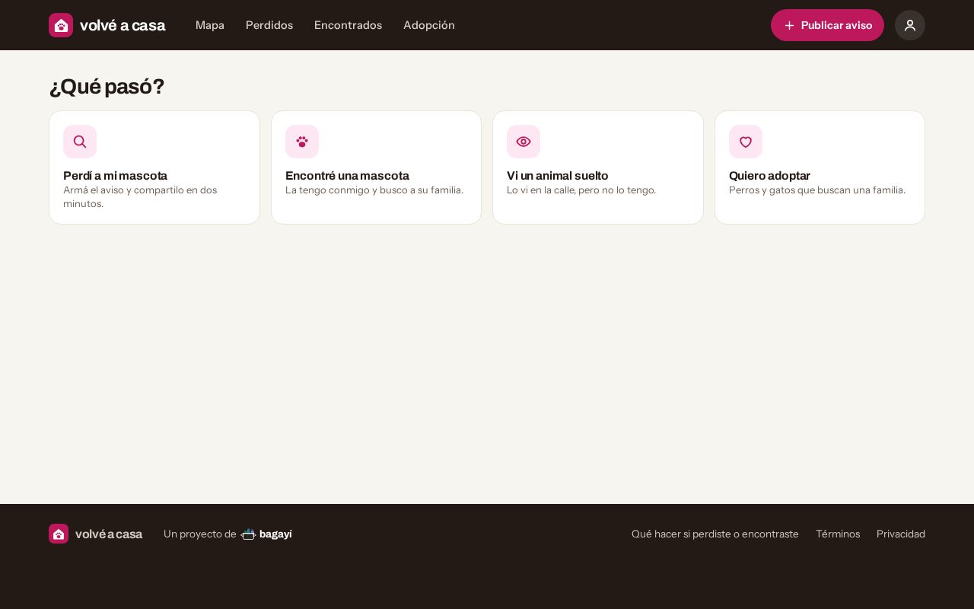This screenshot has height=609, width=974.
Task: Choose the Quiero adoptar title
Action: (x=769, y=176)
